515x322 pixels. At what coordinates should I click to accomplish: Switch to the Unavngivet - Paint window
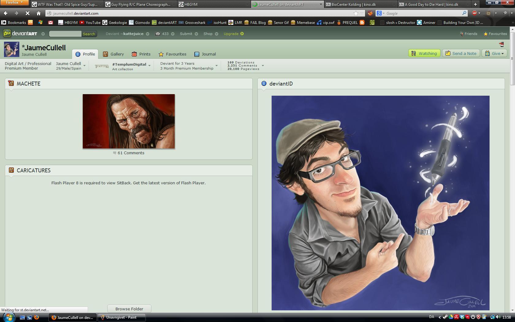pyautogui.click(x=121, y=317)
